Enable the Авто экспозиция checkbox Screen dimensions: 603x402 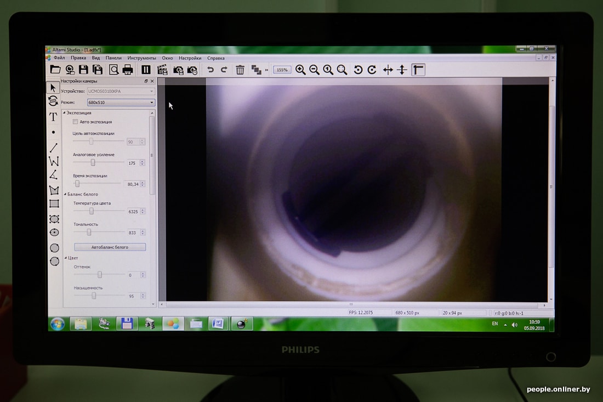(76, 122)
